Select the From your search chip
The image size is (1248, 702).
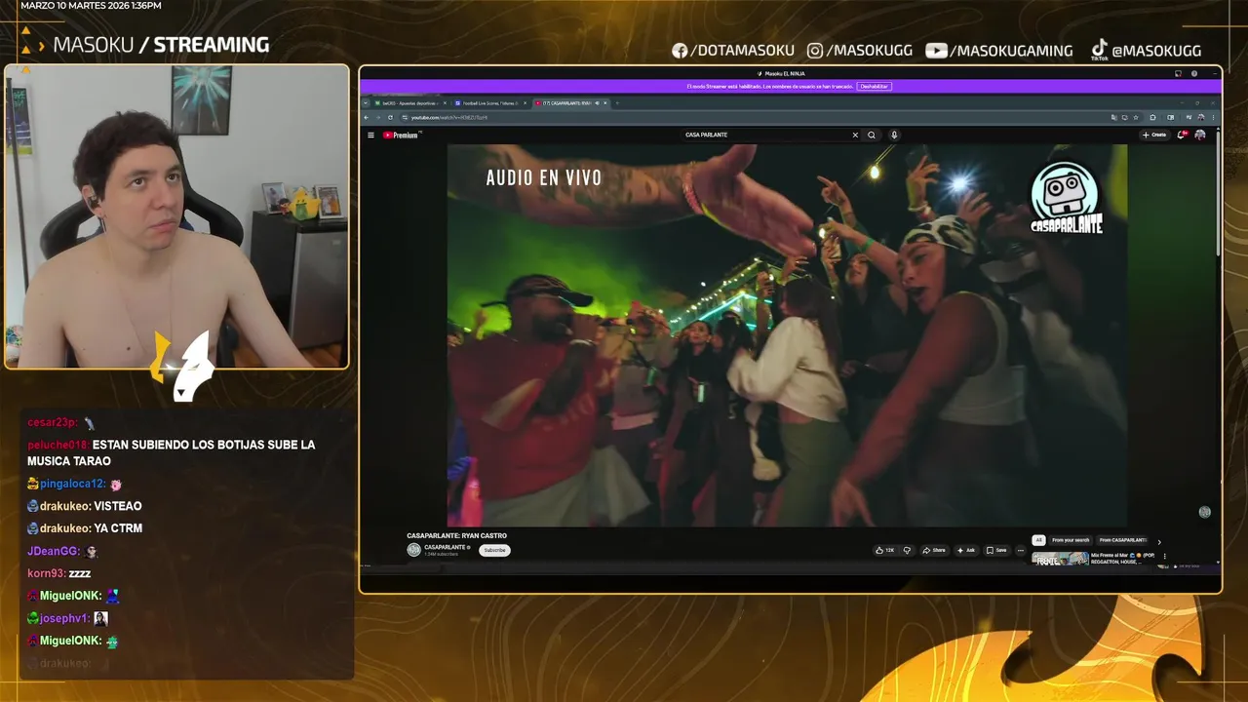[1071, 540]
